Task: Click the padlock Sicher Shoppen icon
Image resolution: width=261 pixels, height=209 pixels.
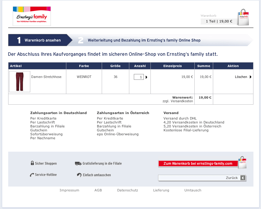Action: click(x=32, y=163)
